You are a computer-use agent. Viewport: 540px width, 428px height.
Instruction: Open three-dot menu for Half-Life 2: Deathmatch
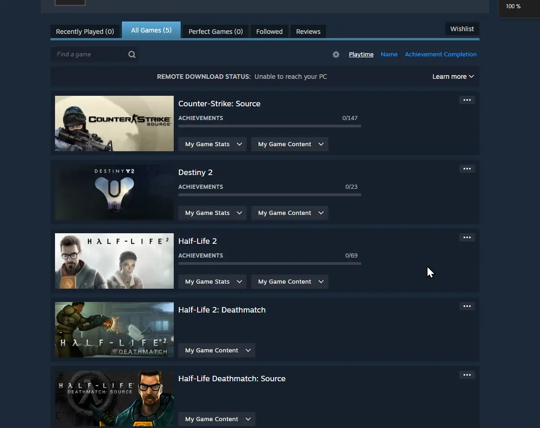467,306
